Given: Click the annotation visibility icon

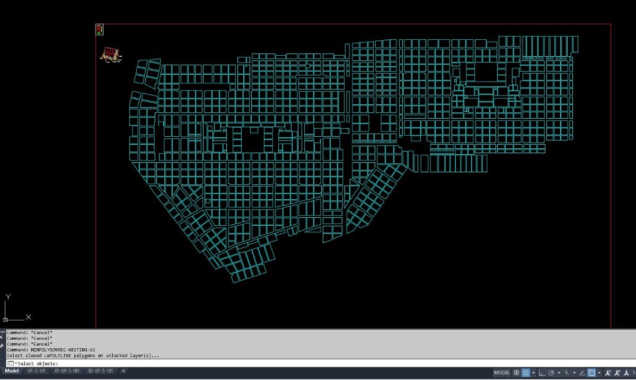Looking at the screenshot, I should (x=607, y=373).
